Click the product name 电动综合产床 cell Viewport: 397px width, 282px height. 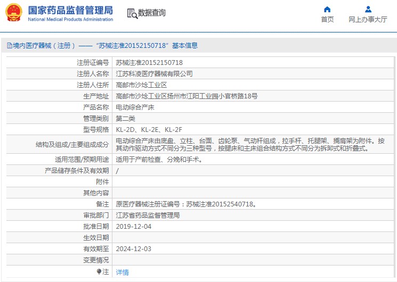253,107
